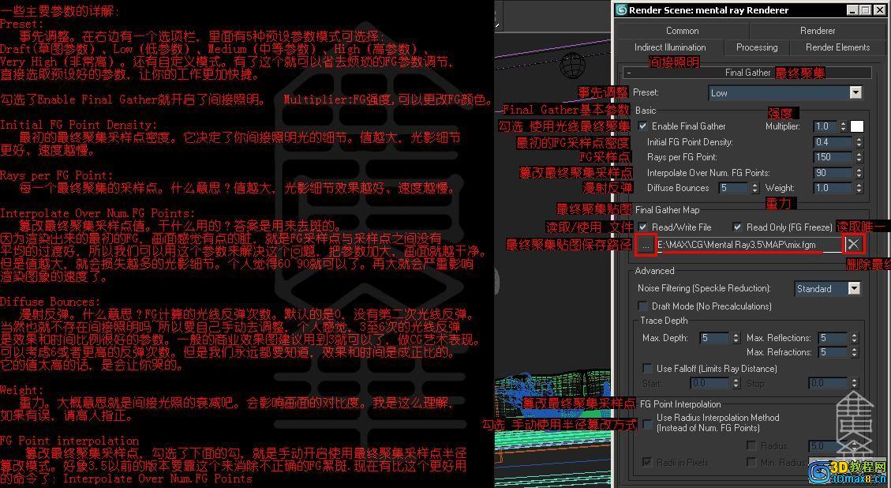Adjust the Max. Depth spinner
891x488 pixels.
[x=736, y=338]
